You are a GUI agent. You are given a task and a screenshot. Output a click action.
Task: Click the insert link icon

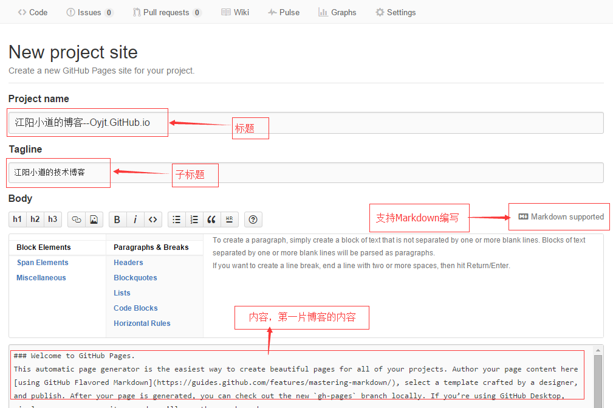tap(77, 220)
